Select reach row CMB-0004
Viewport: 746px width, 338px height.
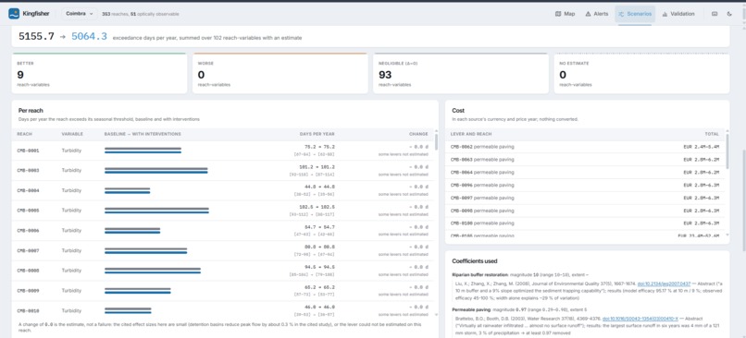pos(223,190)
